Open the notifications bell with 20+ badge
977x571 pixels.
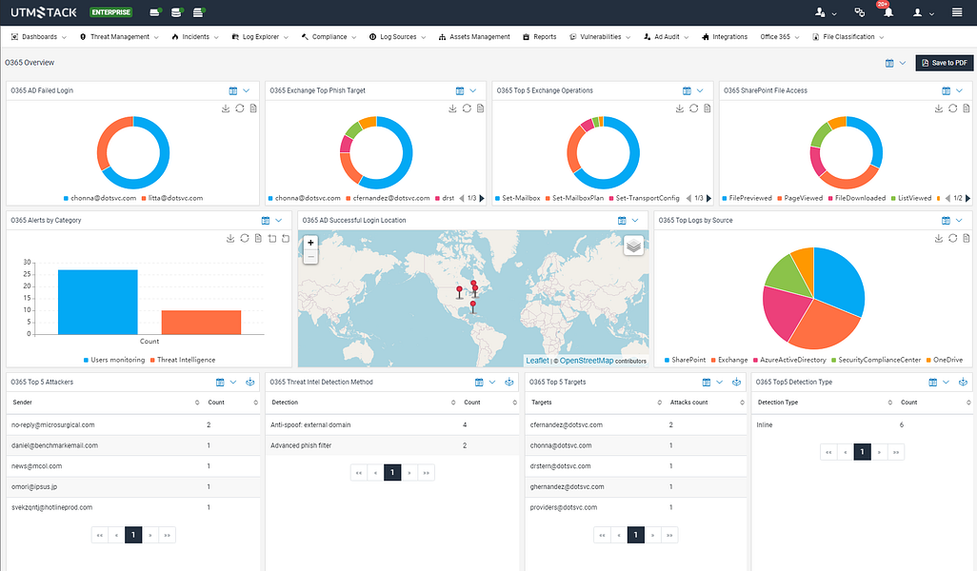(887, 11)
